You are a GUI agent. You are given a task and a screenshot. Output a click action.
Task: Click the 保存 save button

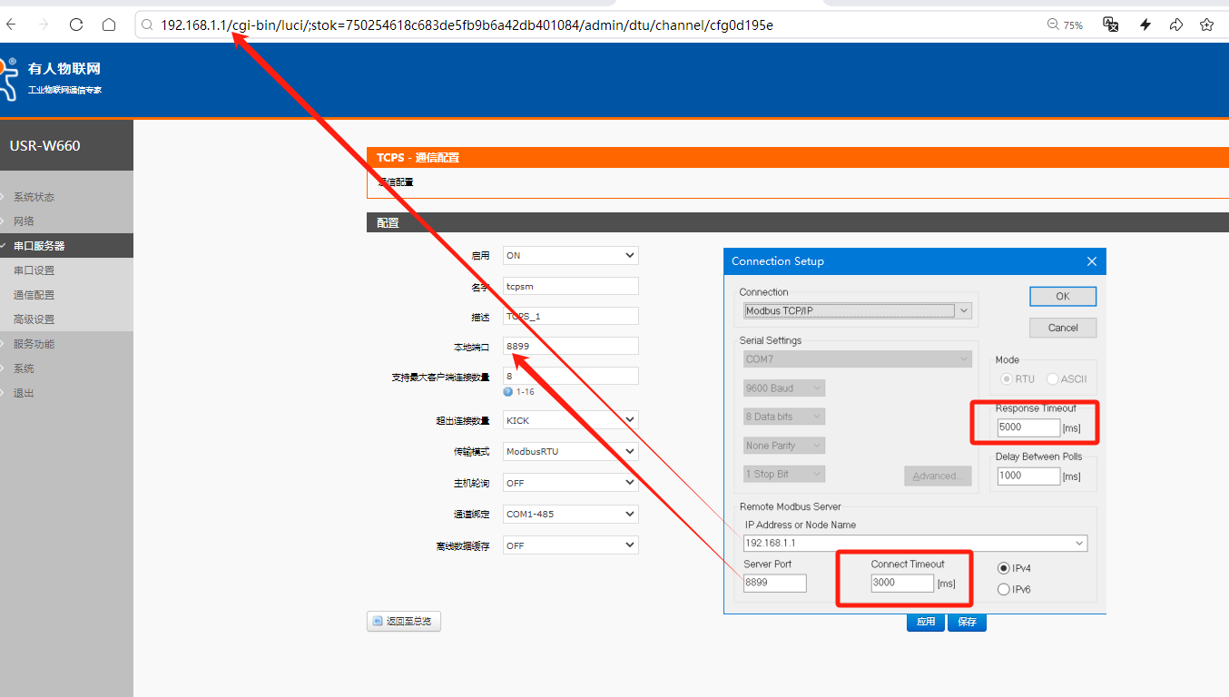pyautogui.click(x=967, y=622)
